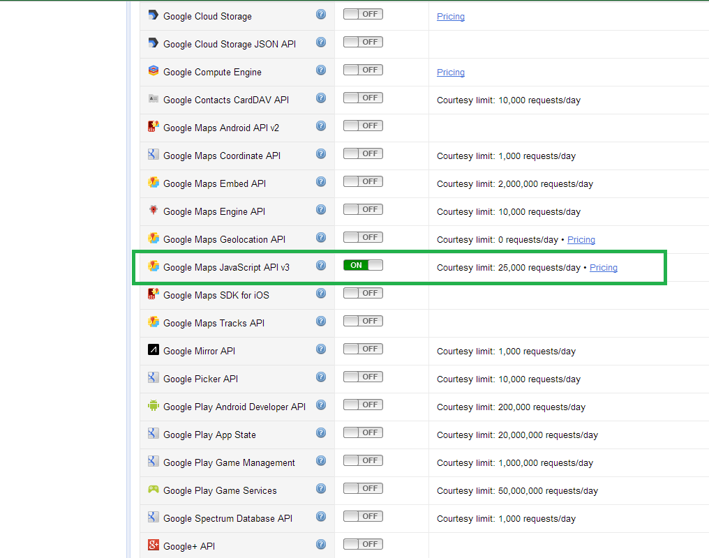The width and height of the screenshot is (709, 558).
Task: Open help for Google Picker API
Action: pyautogui.click(x=321, y=377)
